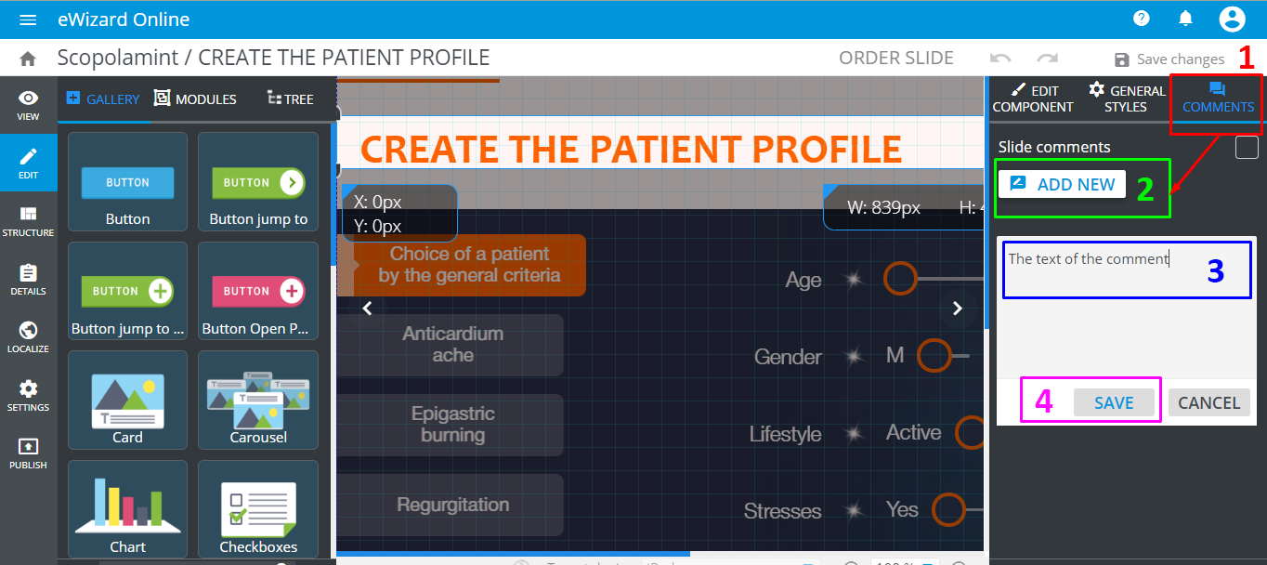The image size is (1267, 565).
Task: Open the hamburger main menu
Action: [x=28, y=20]
